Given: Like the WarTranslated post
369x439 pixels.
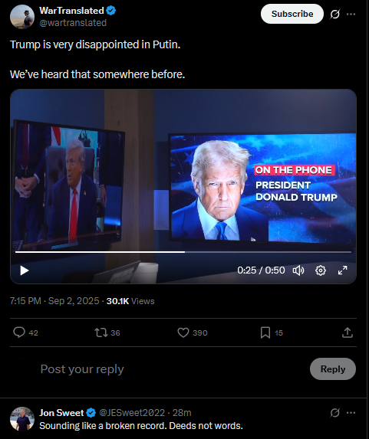Looking at the screenshot, I should pyautogui.click(x=193, y=333).
